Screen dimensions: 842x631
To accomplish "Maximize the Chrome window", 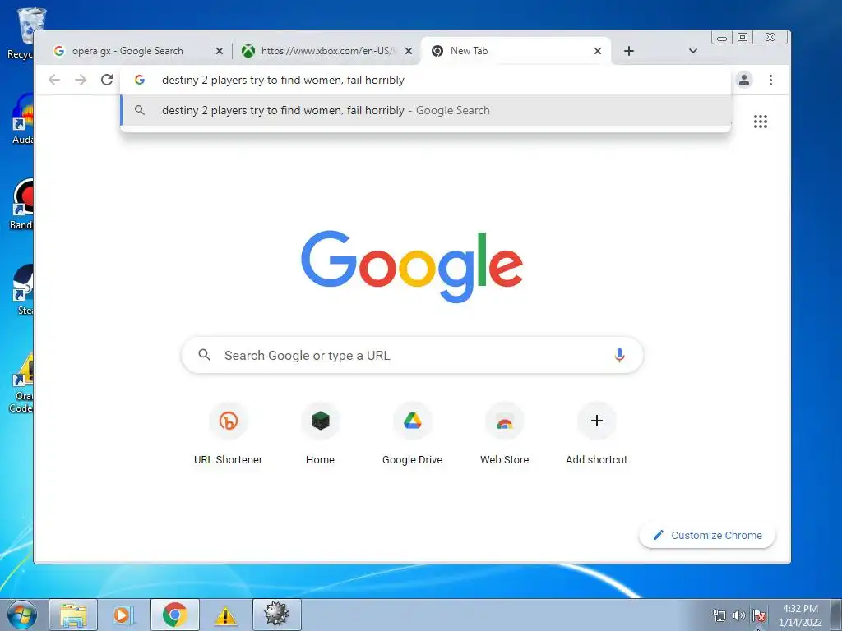I will point(743,38).
